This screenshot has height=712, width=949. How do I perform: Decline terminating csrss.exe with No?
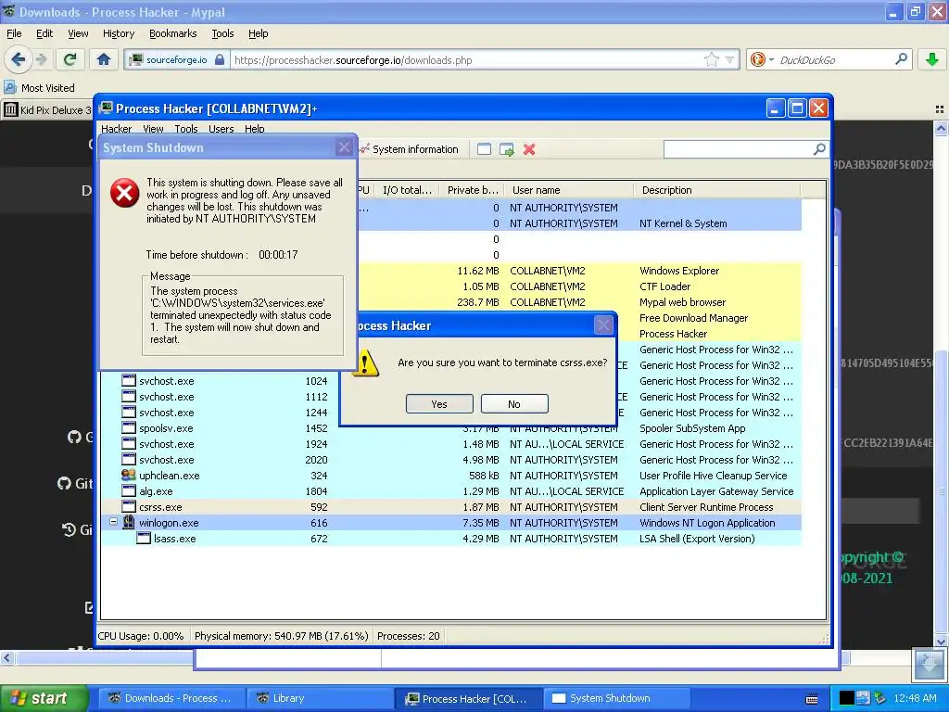[x=514, y=404]
